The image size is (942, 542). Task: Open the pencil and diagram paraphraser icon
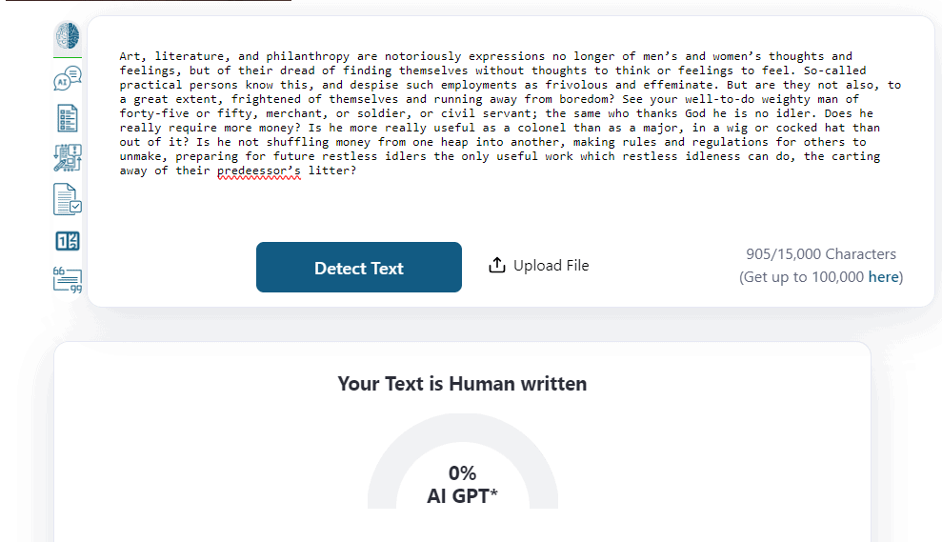click(68, 158)
